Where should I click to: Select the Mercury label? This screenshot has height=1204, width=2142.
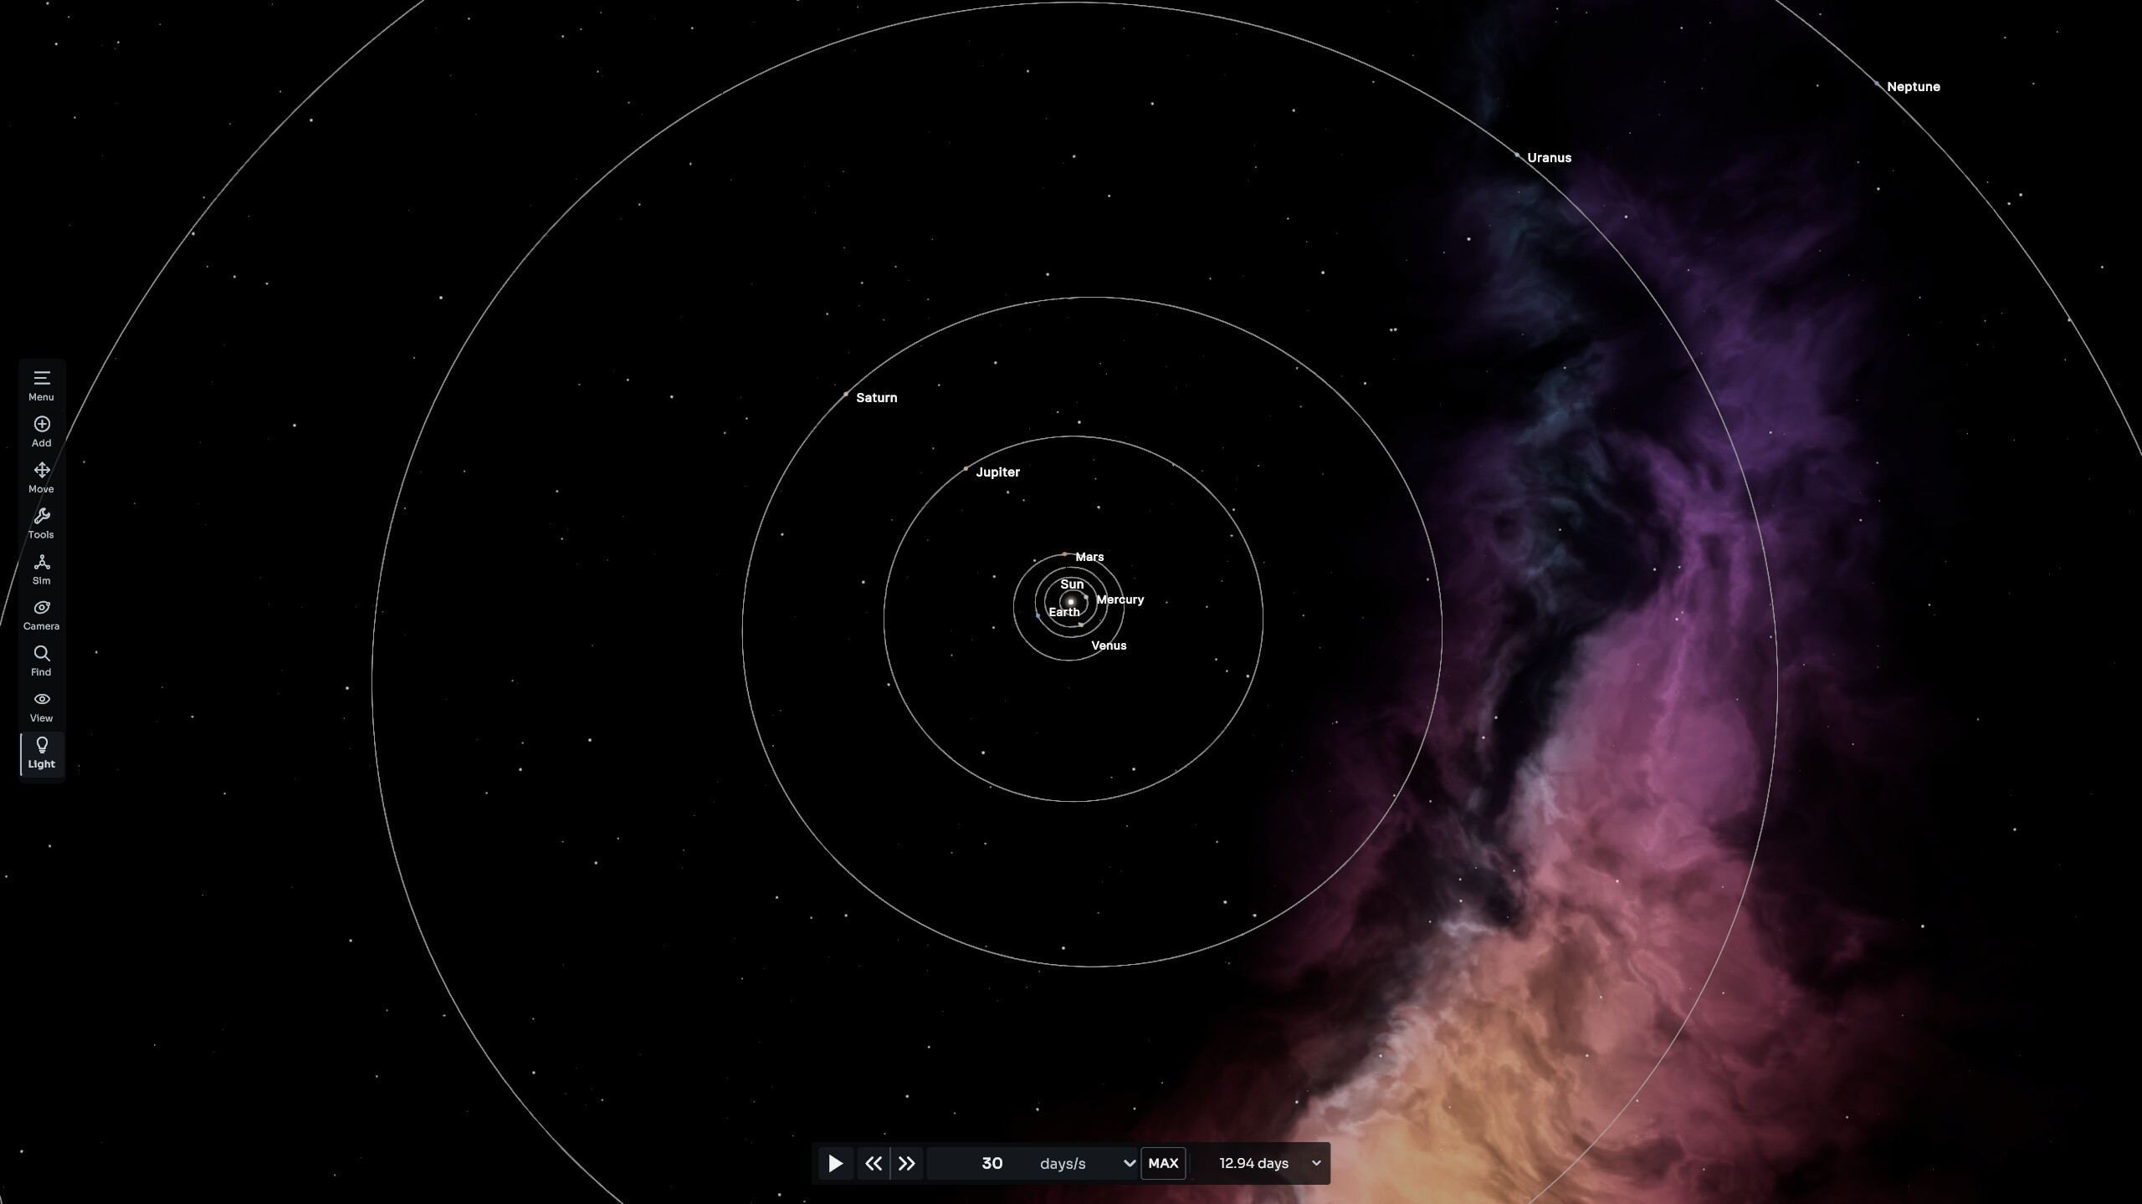tap(1120, 599)
